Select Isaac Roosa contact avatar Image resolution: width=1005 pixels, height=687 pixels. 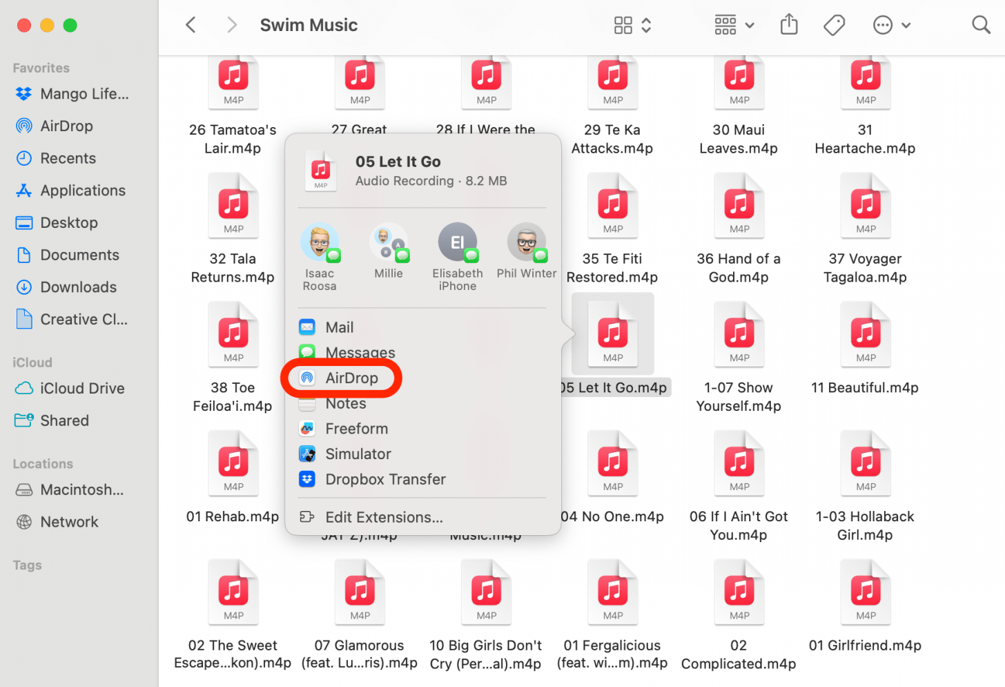pyautogui.click(x=320, y=243)
